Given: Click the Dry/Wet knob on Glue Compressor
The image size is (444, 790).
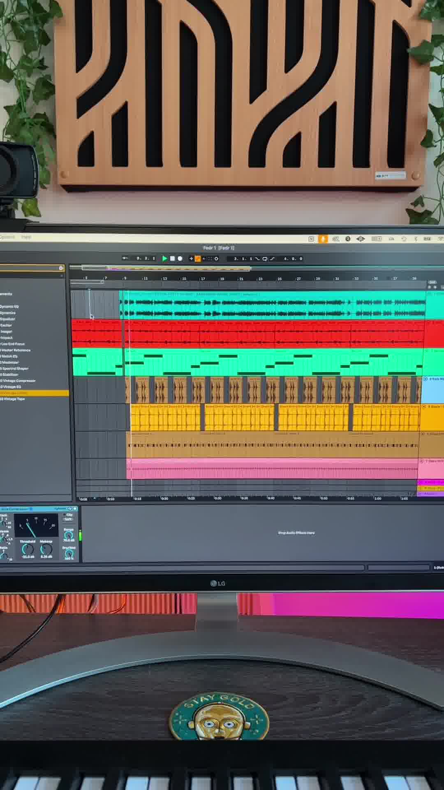Looking at the screenshot, I should (69, 553).
